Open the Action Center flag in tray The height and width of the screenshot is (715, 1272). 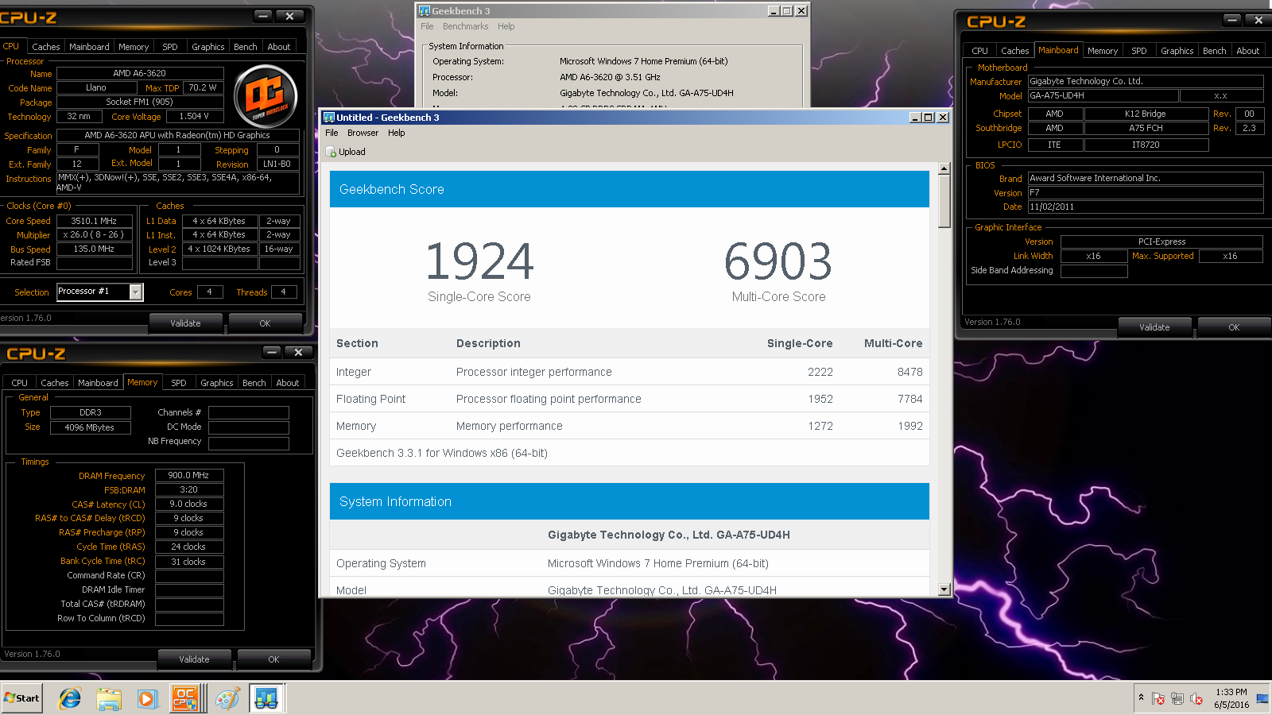tap(1158, 698)
